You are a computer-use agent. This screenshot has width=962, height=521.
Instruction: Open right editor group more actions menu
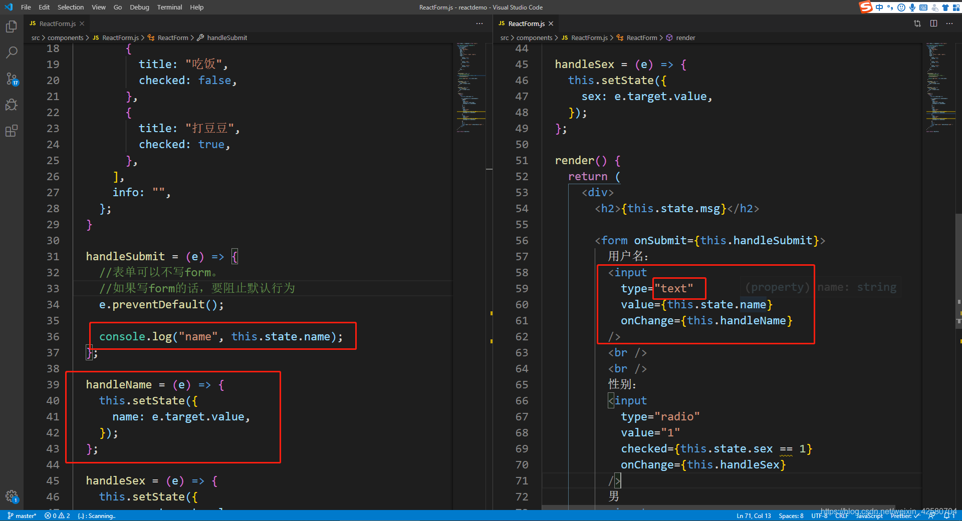click(x=949, y=24)
